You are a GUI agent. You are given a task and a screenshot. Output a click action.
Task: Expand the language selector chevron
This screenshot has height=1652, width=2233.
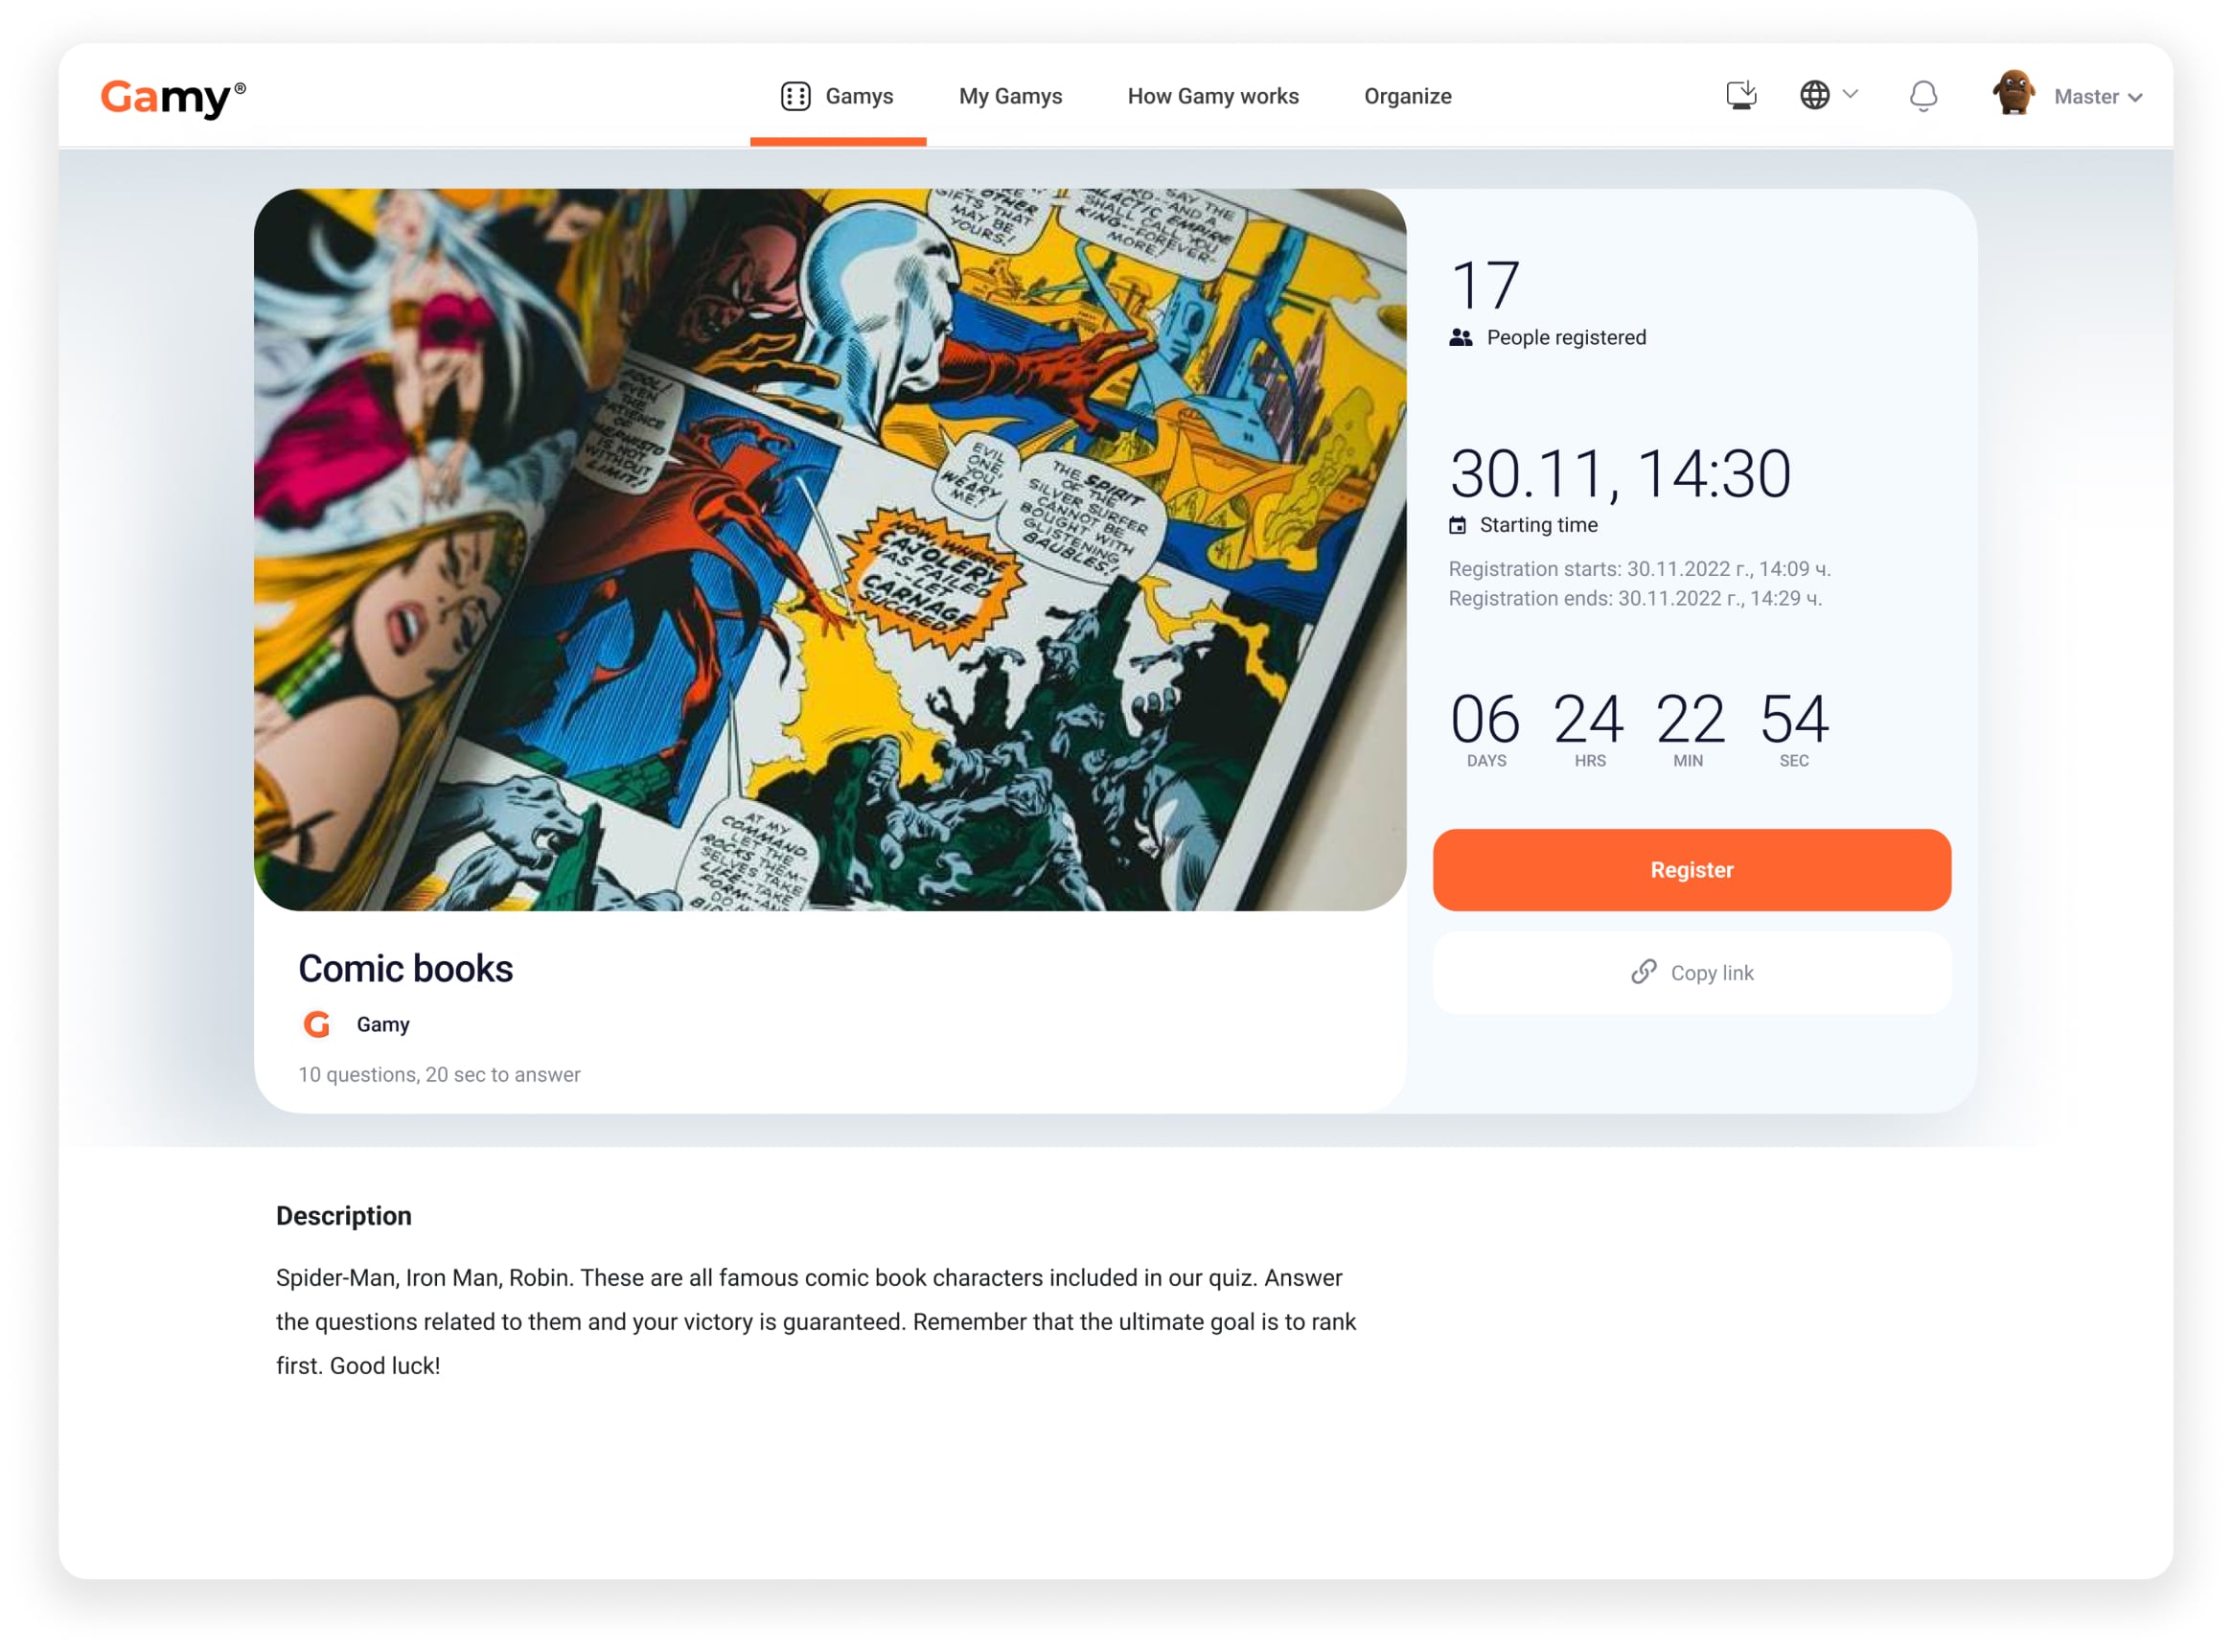1850,94
